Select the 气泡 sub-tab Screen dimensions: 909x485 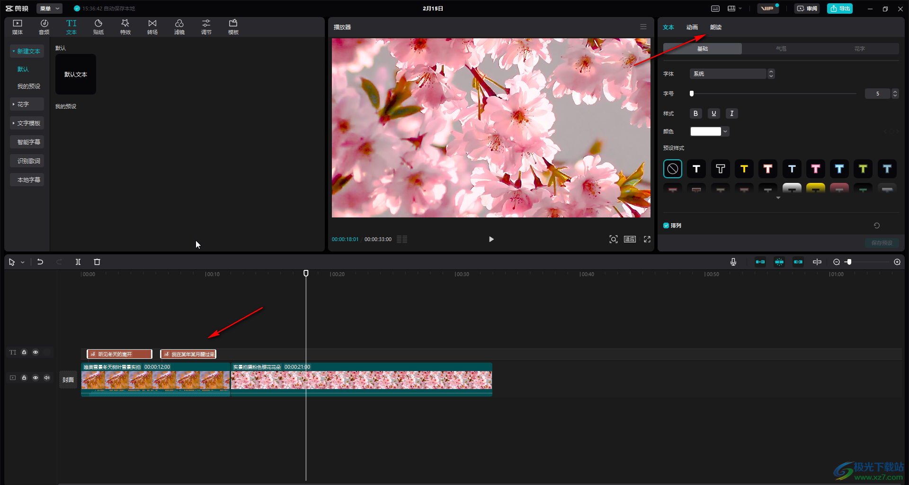click(781, 49)
